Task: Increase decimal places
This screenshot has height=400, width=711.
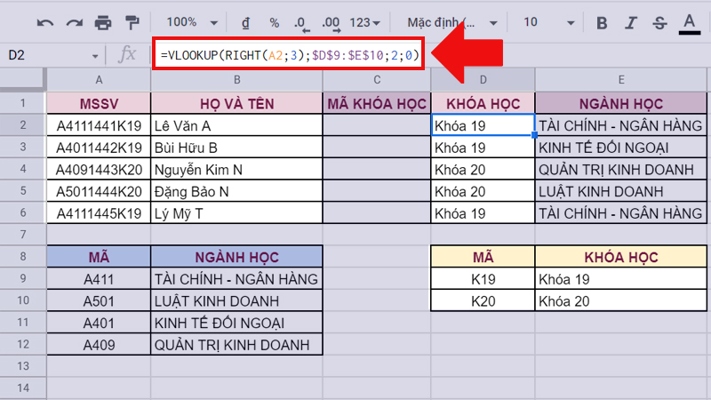Action: (332, 22)
